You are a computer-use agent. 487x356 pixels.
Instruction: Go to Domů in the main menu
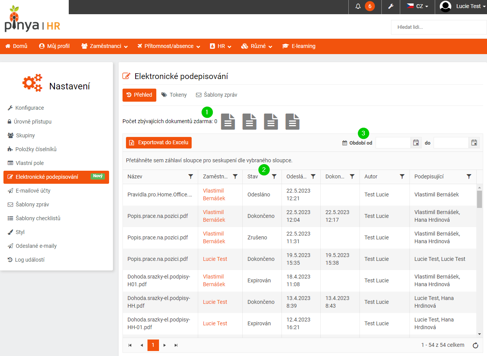(16, 46)
